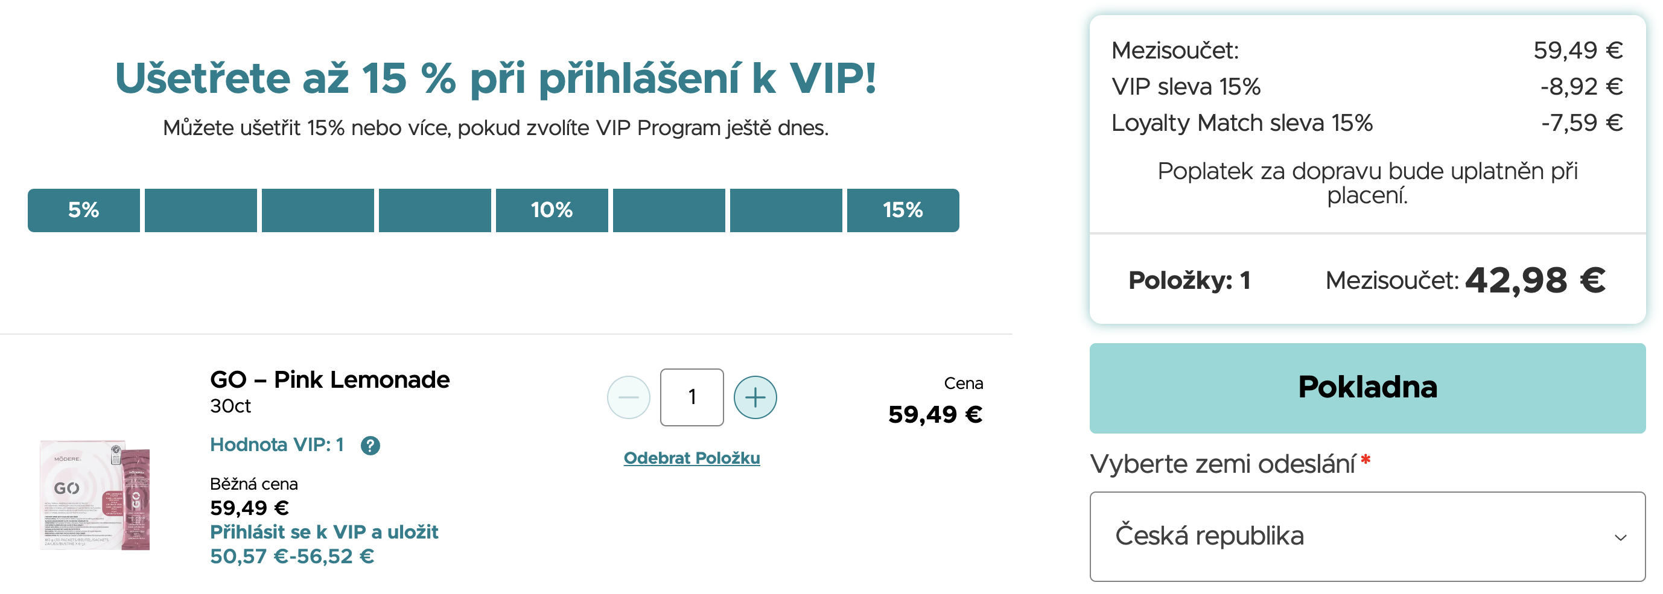Click the Hodnota VIP: 1 label
This screenshot has height=594, width=1663.
[276, 445]
